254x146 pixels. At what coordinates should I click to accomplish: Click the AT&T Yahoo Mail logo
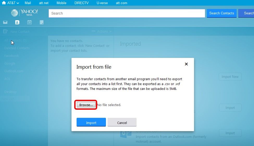tap(24, 13)
